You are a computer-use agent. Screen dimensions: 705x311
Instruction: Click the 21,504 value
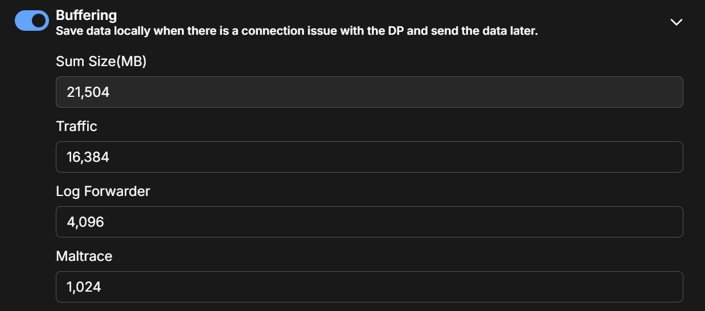tap(88, 92)
